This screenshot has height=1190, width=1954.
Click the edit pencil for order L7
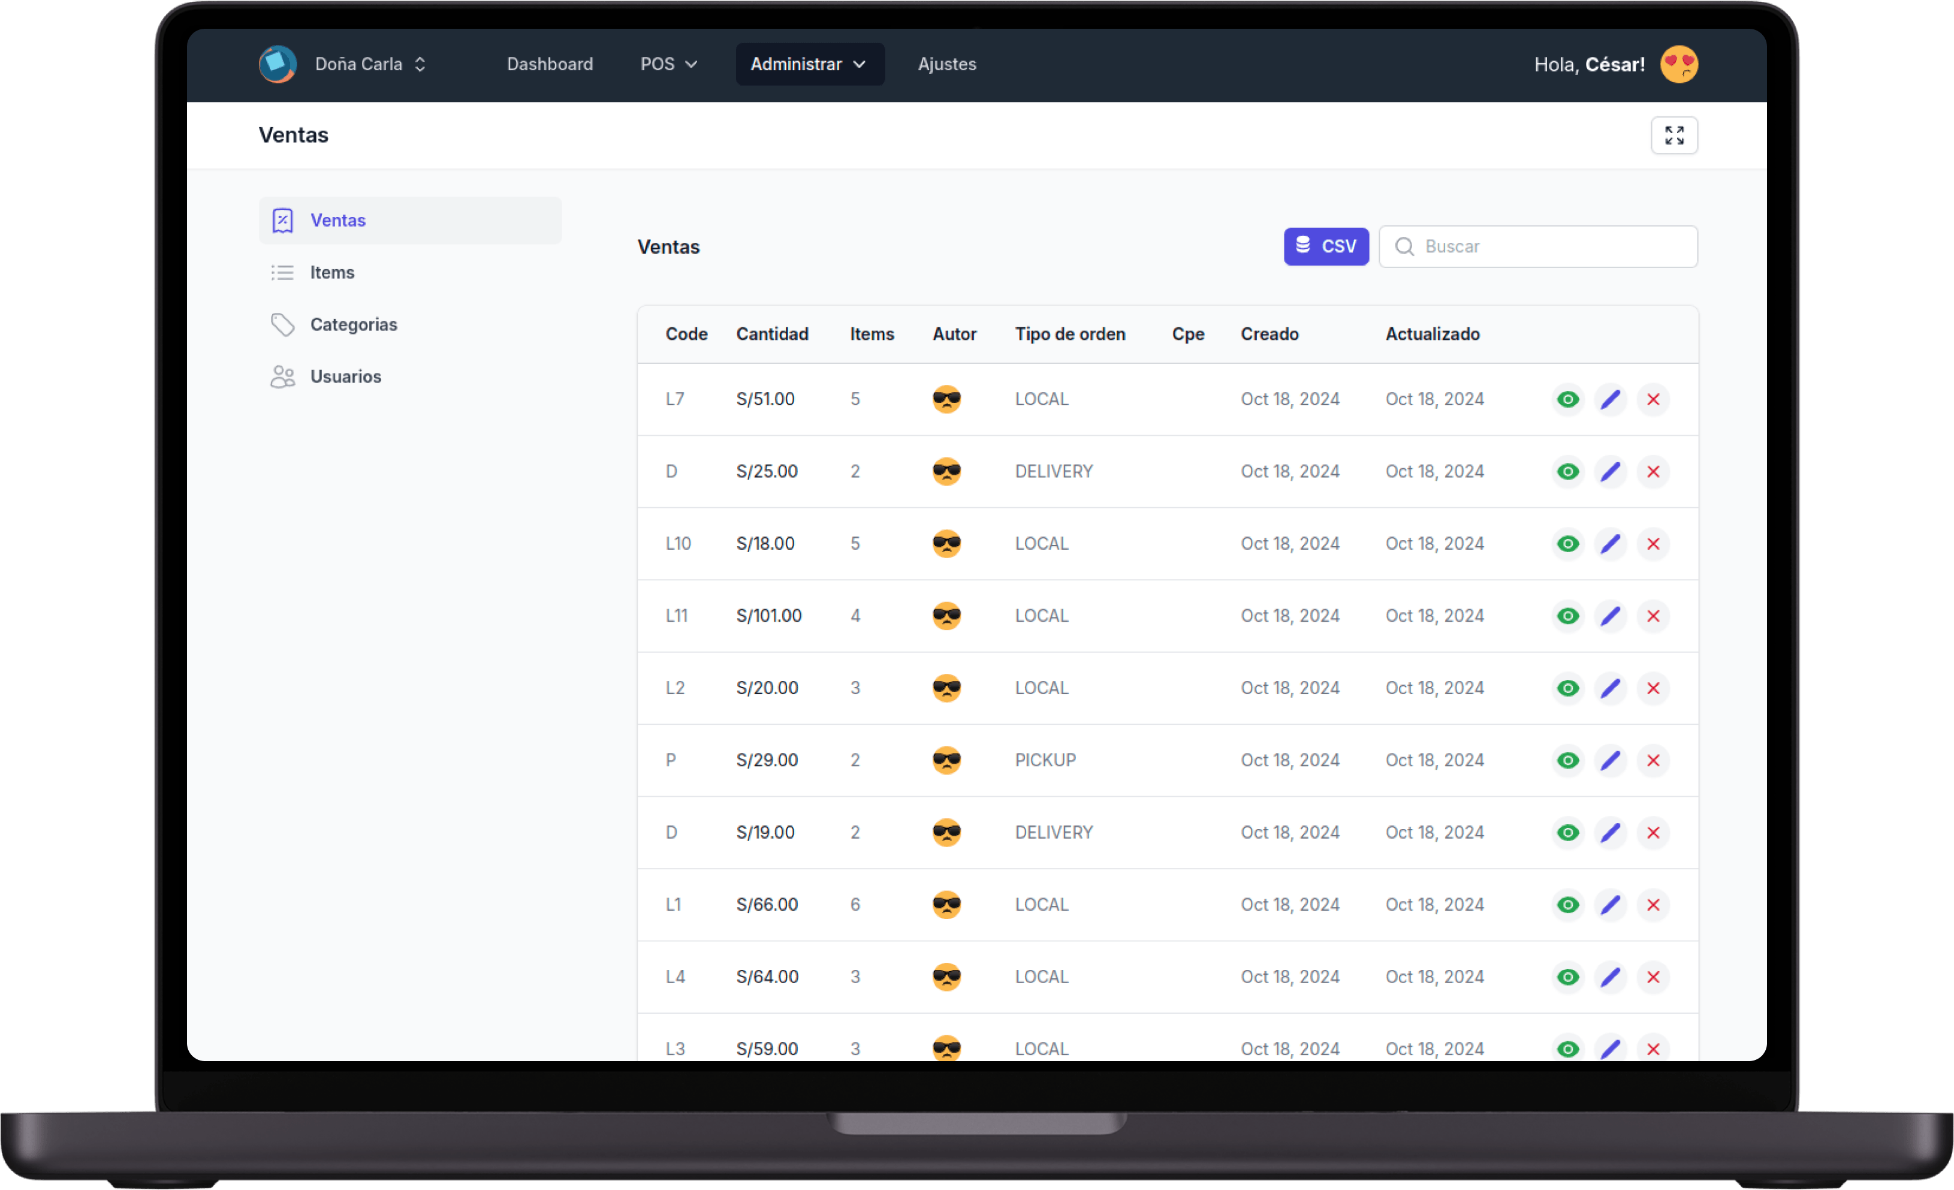click(1610, 399)
